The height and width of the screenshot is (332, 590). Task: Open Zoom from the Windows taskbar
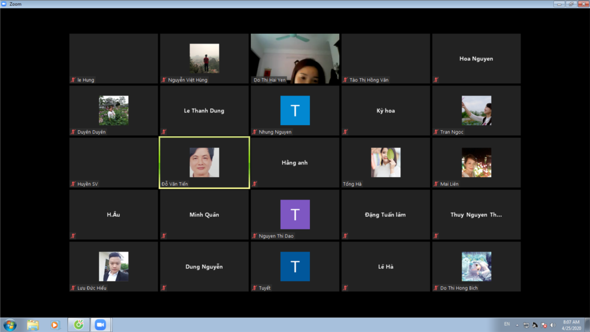click(100, 325)
